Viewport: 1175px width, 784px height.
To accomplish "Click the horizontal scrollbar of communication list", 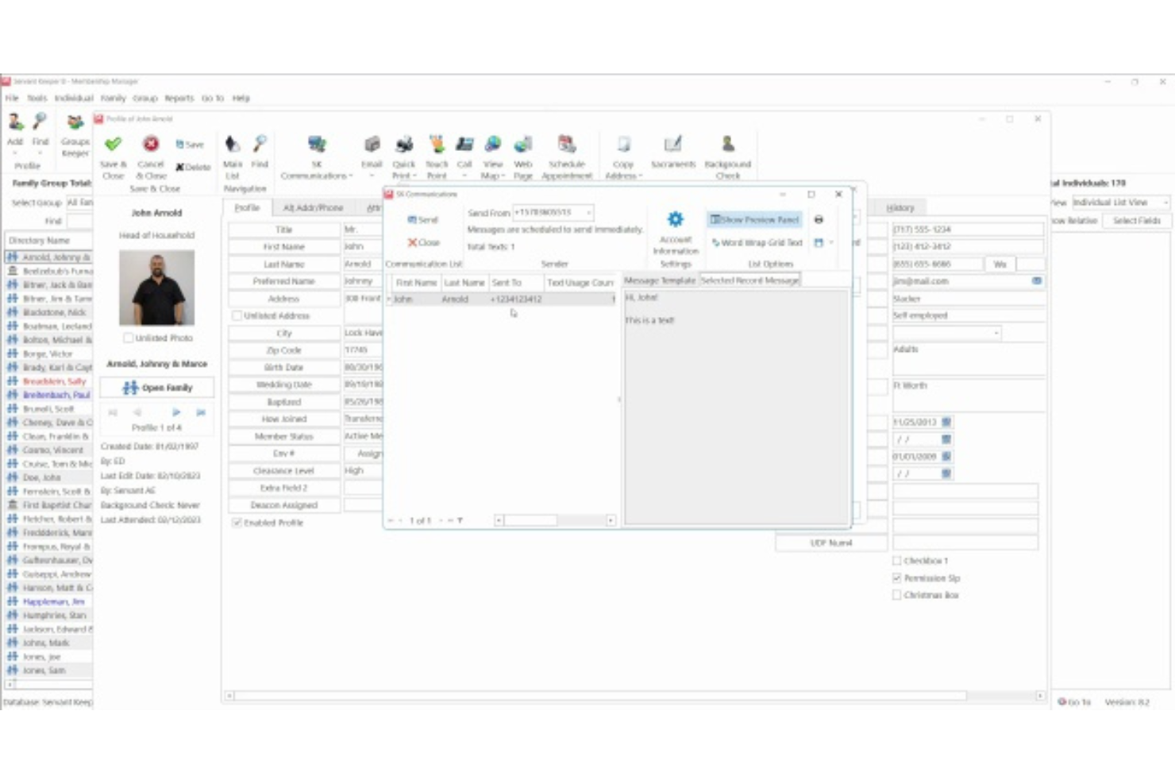I will click(554, 520).
